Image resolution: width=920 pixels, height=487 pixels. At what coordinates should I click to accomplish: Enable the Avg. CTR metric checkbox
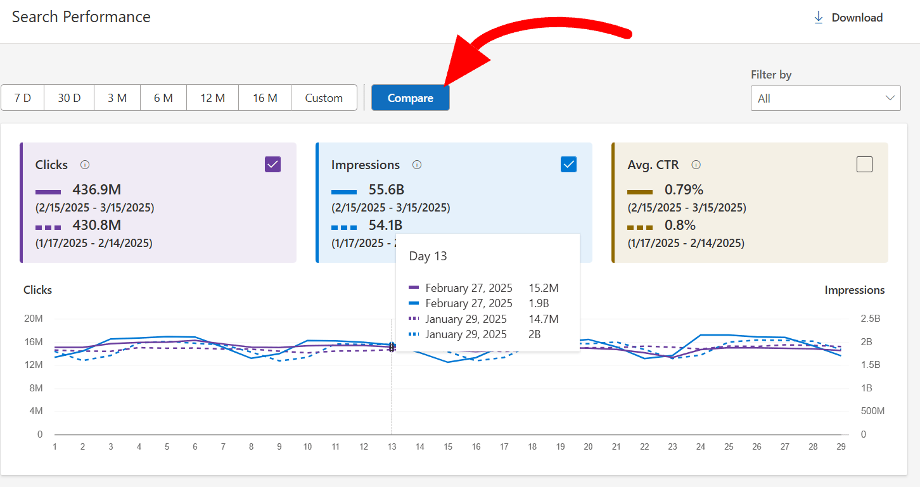864,164
